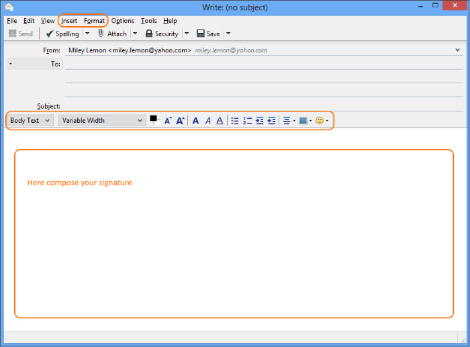The height and width of the screenshot is (347, 470).
Task: Click the Send button
Action: click(x=21, y=34)
